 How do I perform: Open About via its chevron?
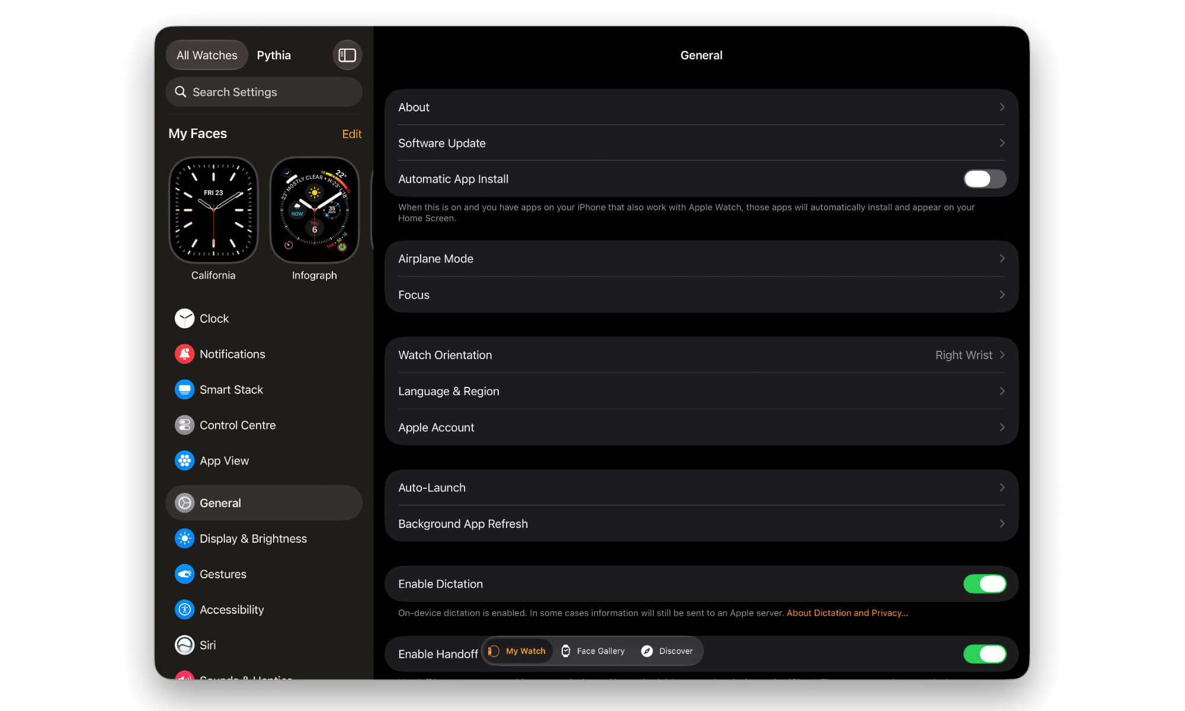[1002, 107]
